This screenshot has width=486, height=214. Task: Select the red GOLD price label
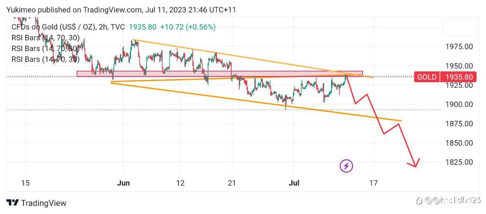pos(427,77)
